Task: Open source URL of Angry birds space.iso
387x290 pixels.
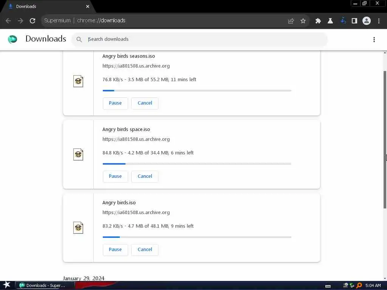Action: pos(136,139)
